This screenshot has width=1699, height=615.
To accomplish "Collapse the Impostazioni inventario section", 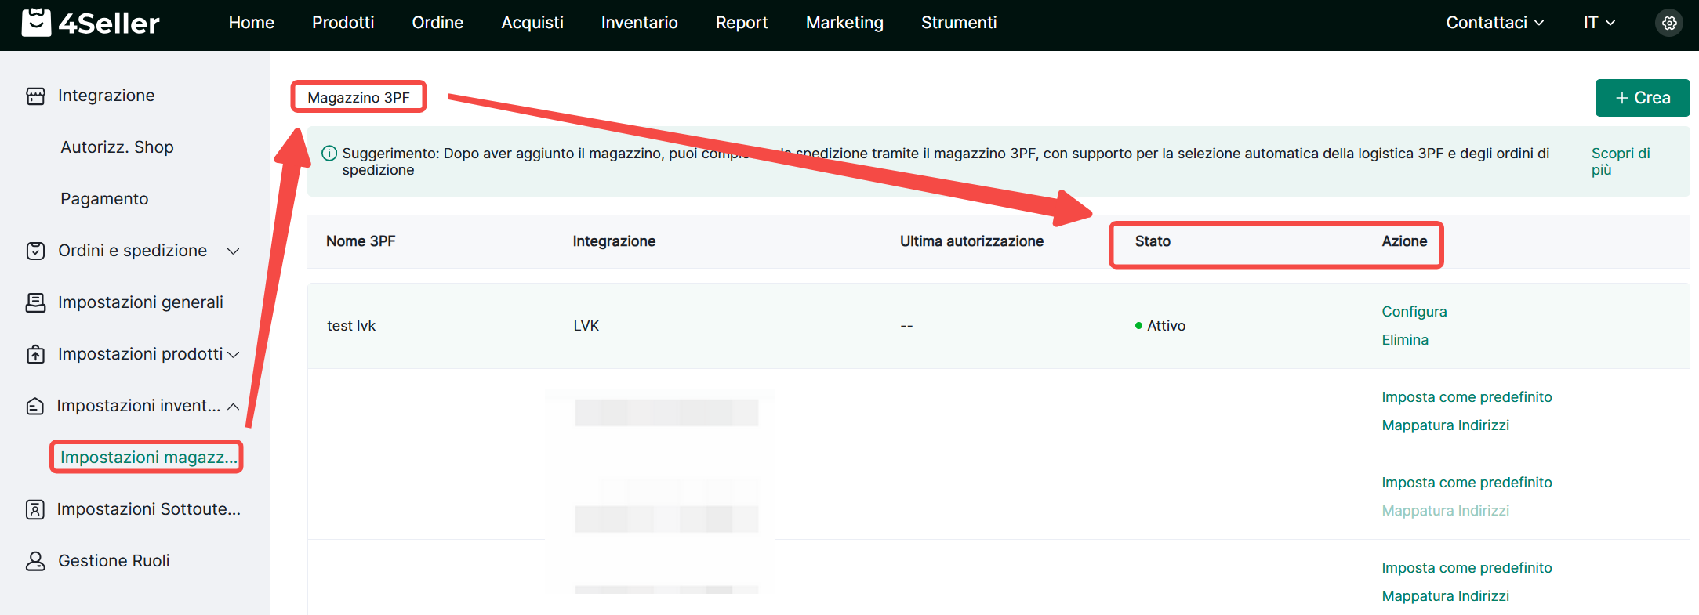I will (233, 406).
